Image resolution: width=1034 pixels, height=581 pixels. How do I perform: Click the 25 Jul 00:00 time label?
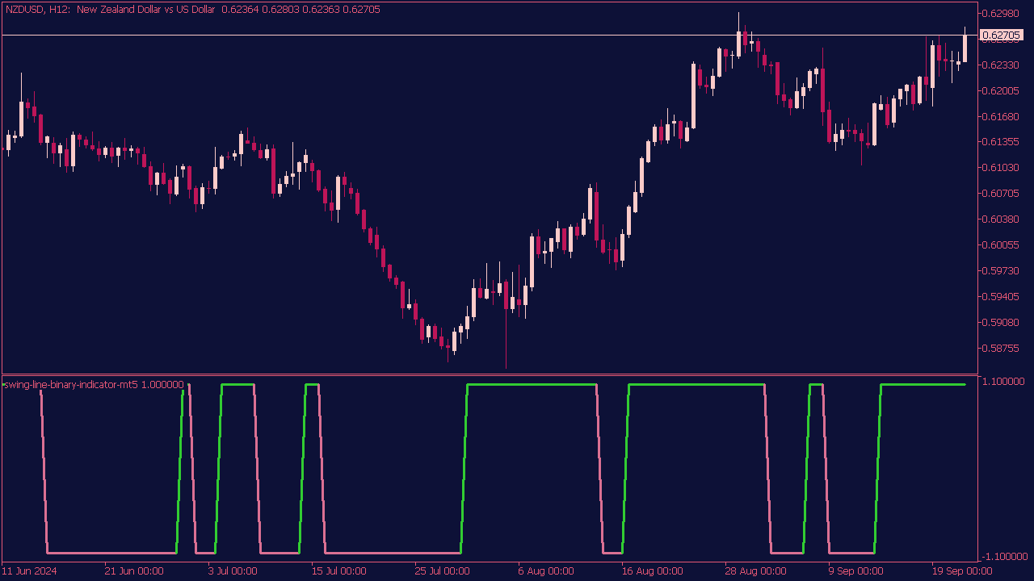click(x=443, y=571)
